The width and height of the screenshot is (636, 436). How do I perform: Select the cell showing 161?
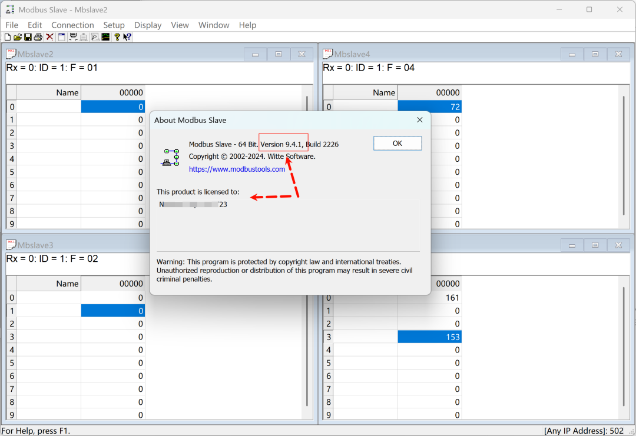(429, 298)
